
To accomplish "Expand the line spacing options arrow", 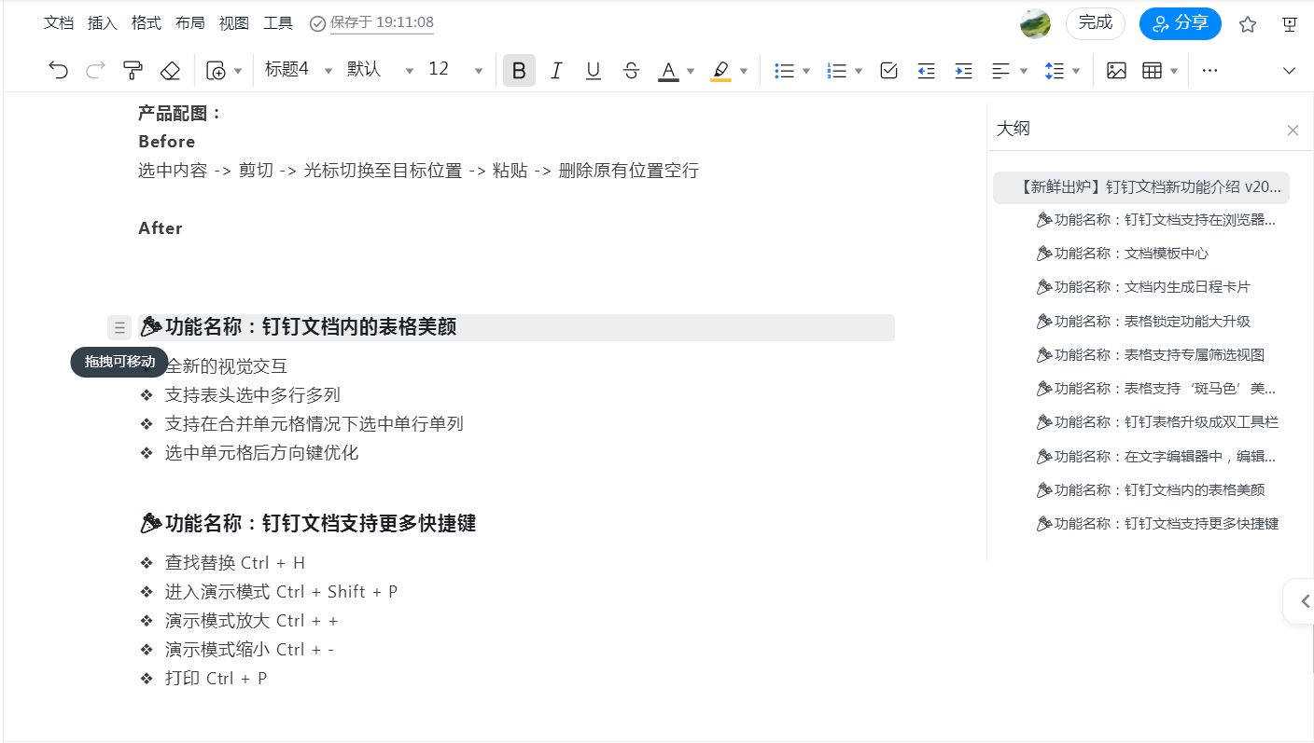I will (1076, 71).
